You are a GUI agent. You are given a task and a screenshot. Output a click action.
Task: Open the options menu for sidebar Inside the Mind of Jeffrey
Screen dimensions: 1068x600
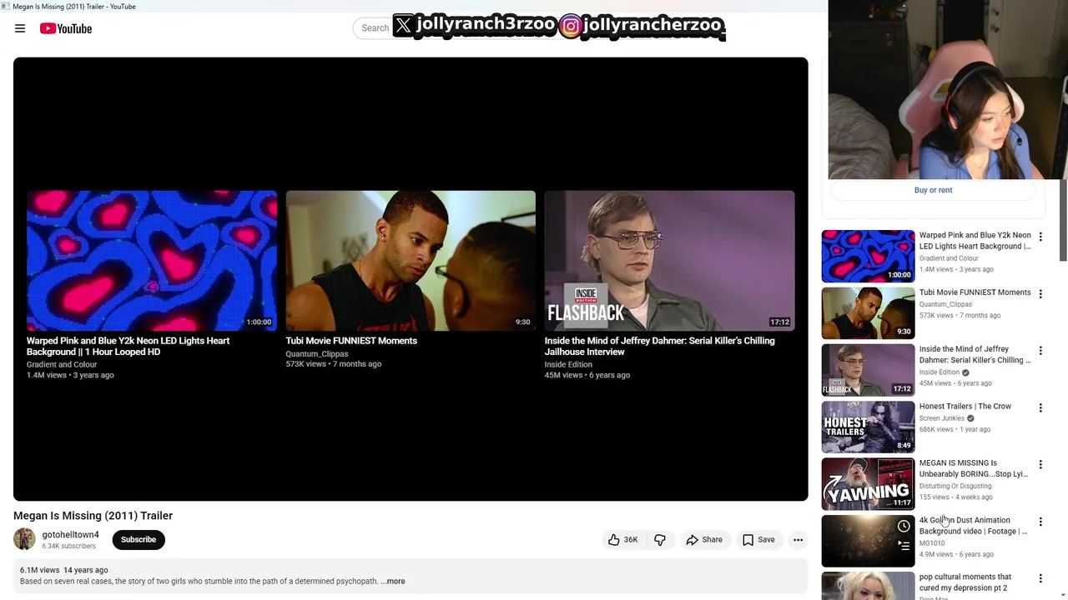click(x=1040, y=351)
